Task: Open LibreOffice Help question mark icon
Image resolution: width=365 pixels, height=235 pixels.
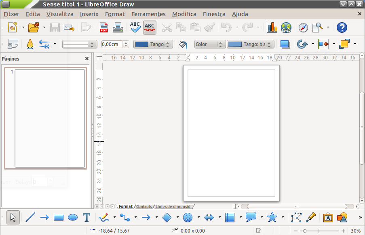Action: click(x=342, y=27)
